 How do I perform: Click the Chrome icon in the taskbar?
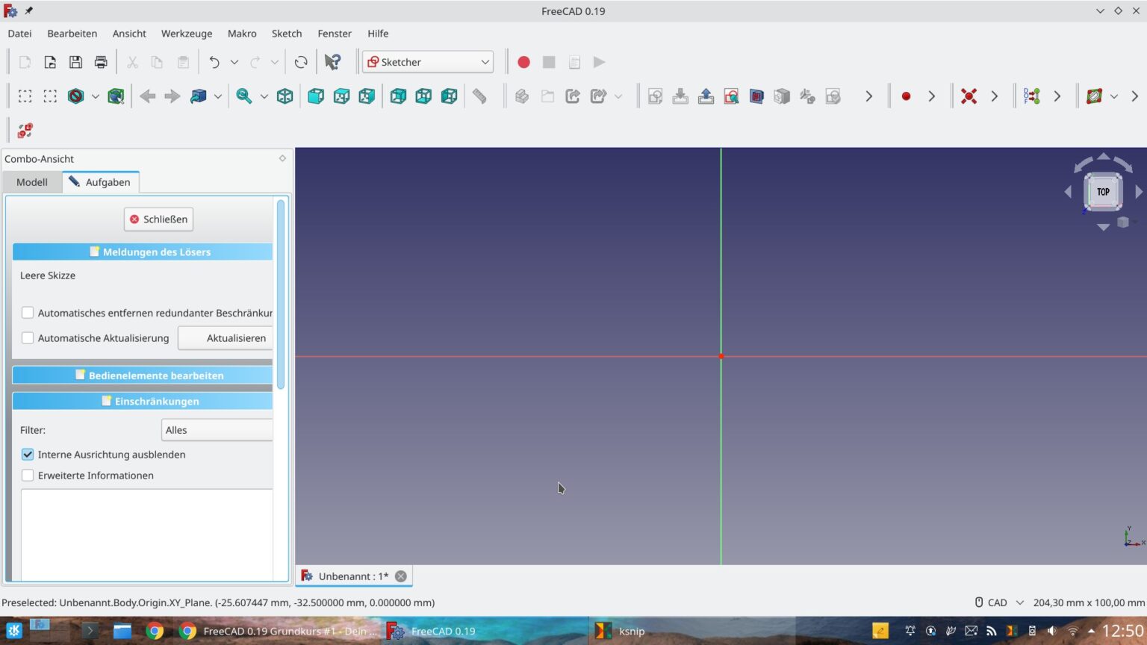(155, 631)
